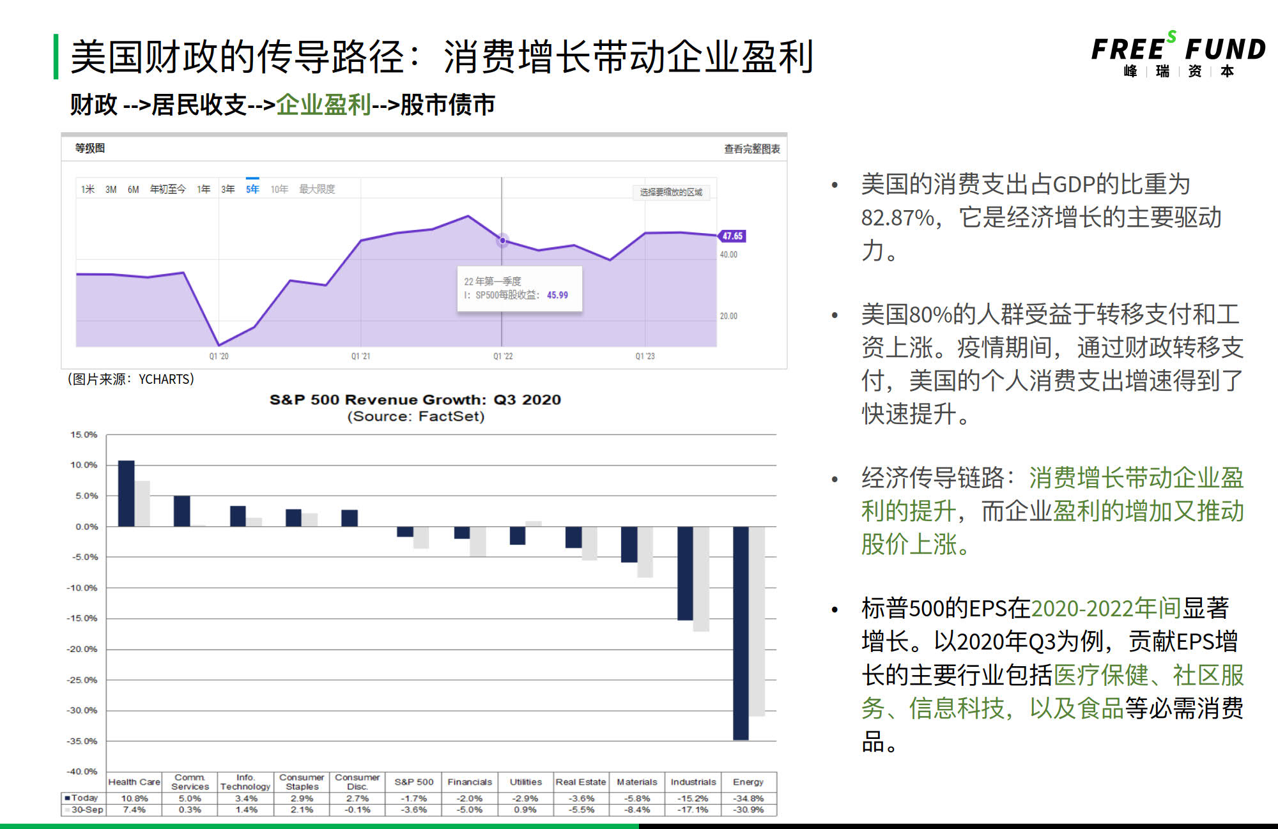The height and width of the screenshot is (829, 1278).
Task: Click the SP500每股收益 45.99 tooltip
Action: click(x=520, y=289)
